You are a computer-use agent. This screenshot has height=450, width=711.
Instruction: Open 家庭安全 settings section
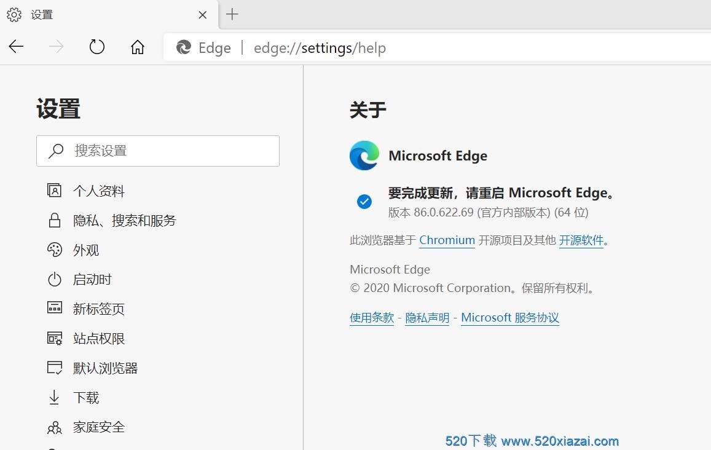click(x=99, y=427)
